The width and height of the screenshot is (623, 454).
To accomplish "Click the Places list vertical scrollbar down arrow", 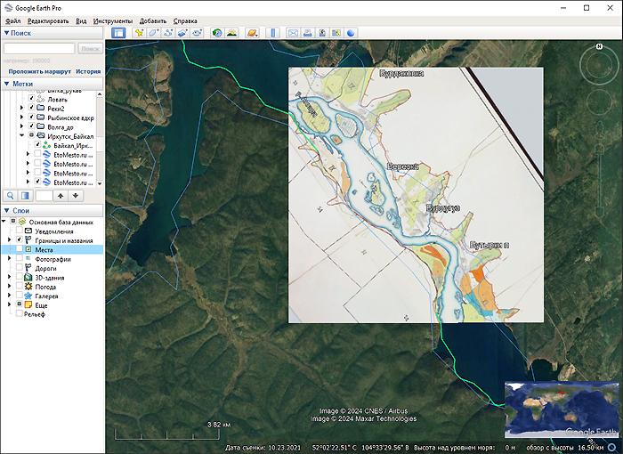I will tap(100, 183).
